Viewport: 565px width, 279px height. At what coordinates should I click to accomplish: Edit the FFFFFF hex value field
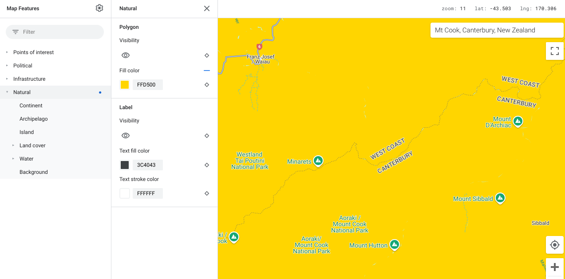148,193
